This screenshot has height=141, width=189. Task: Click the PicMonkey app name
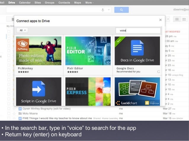tap(25, 68)
